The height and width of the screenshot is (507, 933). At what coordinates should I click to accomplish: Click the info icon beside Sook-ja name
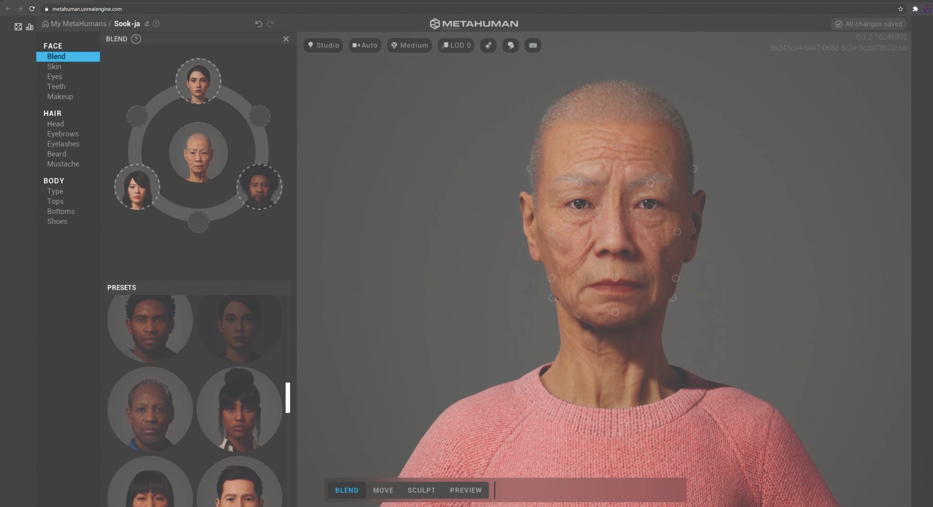(156, 24)
